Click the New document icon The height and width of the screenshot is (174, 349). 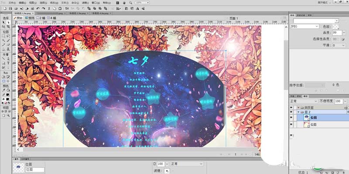click(5, 8)
